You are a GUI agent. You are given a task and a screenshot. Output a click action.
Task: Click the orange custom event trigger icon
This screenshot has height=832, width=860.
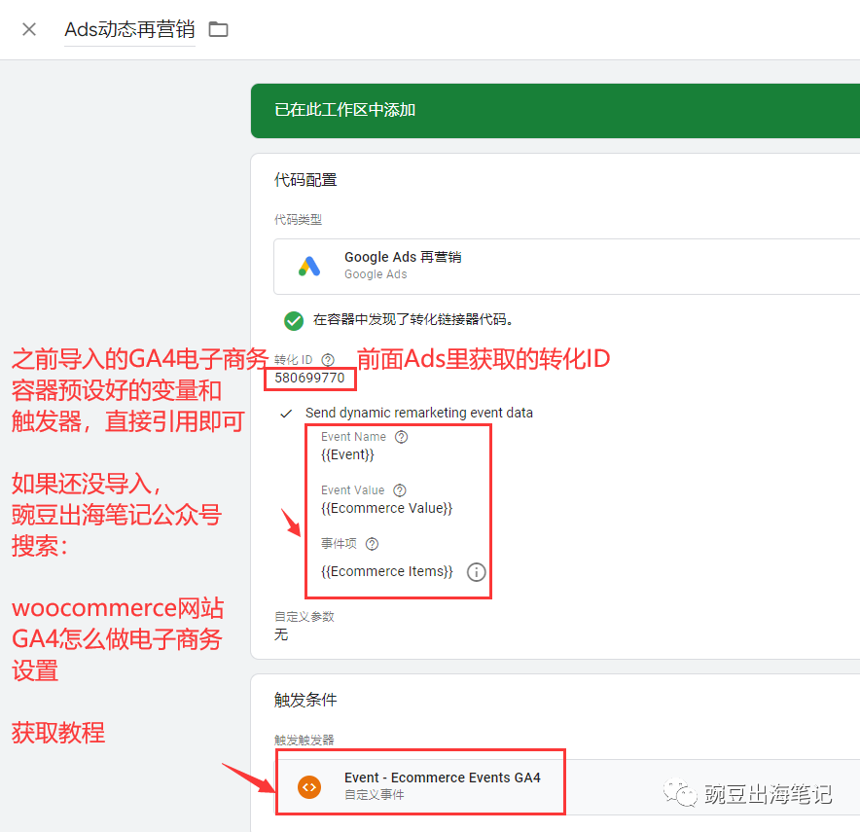pyautogui.click(x=309, y=787)
